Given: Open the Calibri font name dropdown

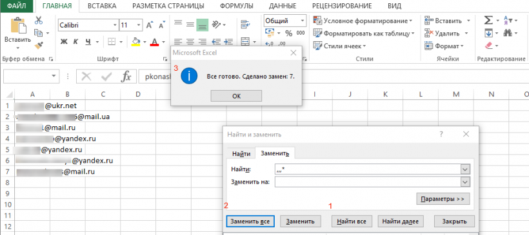Looking at the screenshot, I should (115, 25).
